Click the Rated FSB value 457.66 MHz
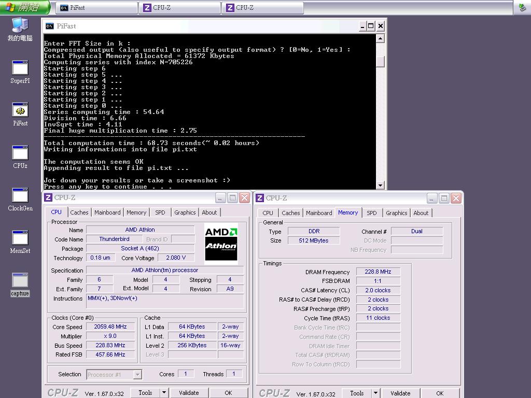The image size is (531, 398). [x=110, y=354]
